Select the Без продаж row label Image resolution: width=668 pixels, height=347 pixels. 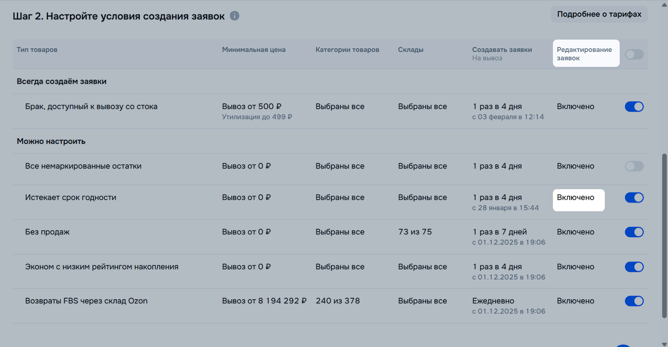(x=47, y=232)
